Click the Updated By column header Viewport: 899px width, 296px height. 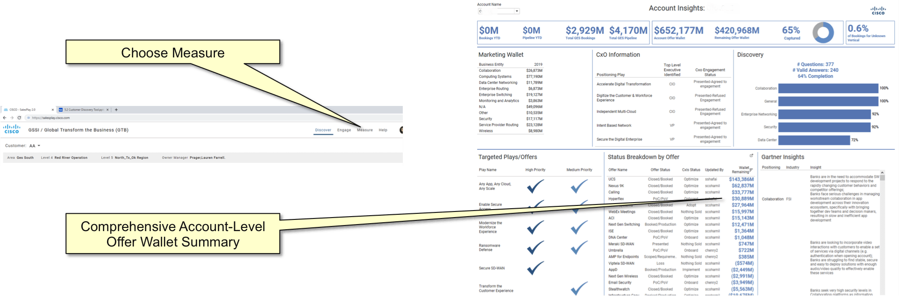tap(714, 170)
